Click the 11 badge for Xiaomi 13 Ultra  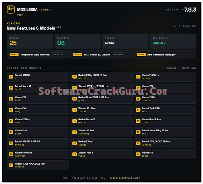coord(75,110)
